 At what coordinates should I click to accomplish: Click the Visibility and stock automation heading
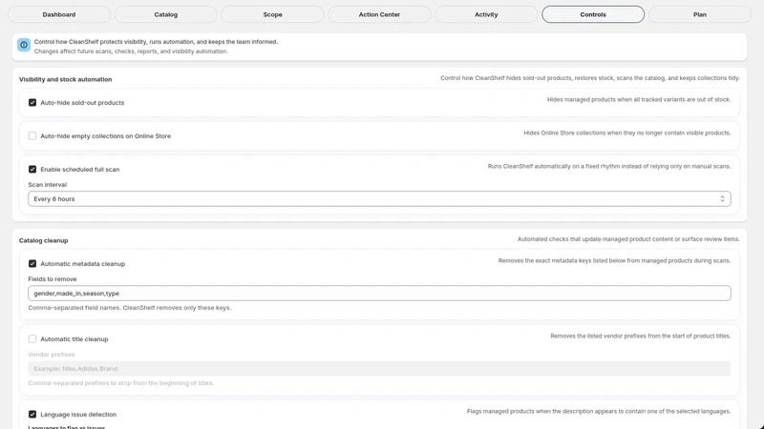(65, 79)
